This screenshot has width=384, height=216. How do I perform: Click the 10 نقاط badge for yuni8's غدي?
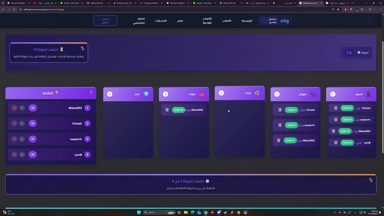[347, 143]
